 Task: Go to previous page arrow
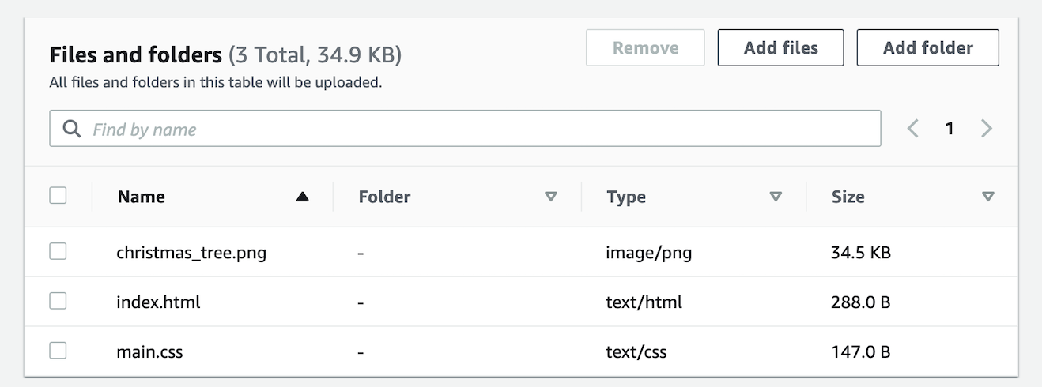[913, 129]
